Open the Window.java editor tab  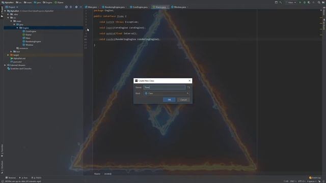click(x=179, y=7)
